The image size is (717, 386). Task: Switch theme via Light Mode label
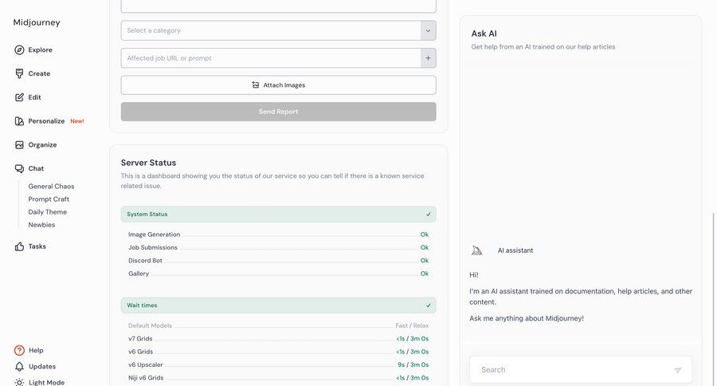47,382
